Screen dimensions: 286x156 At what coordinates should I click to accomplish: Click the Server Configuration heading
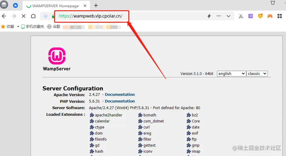click(73, 88)
